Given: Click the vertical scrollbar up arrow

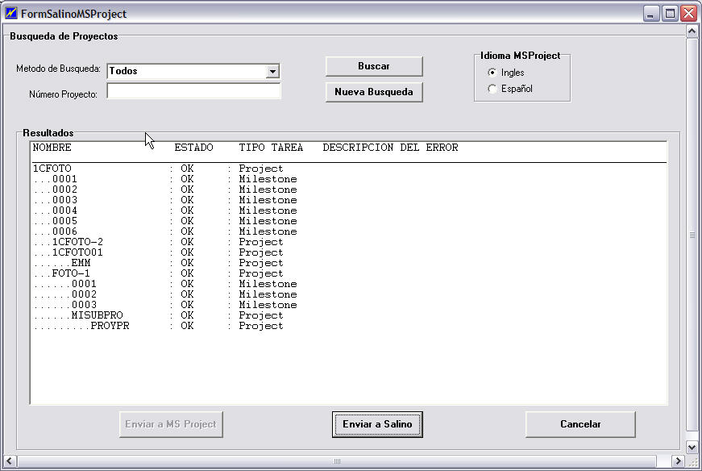Looking at the screenshot, I should click(692, 31).
